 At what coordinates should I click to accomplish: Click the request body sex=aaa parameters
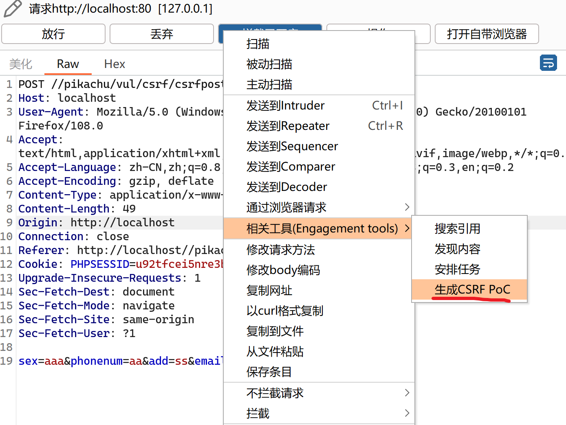121,361
